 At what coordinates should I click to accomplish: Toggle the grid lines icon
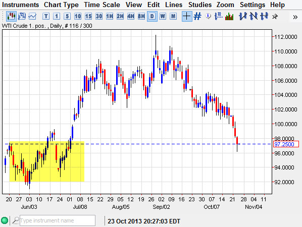(x=197, y=16)
